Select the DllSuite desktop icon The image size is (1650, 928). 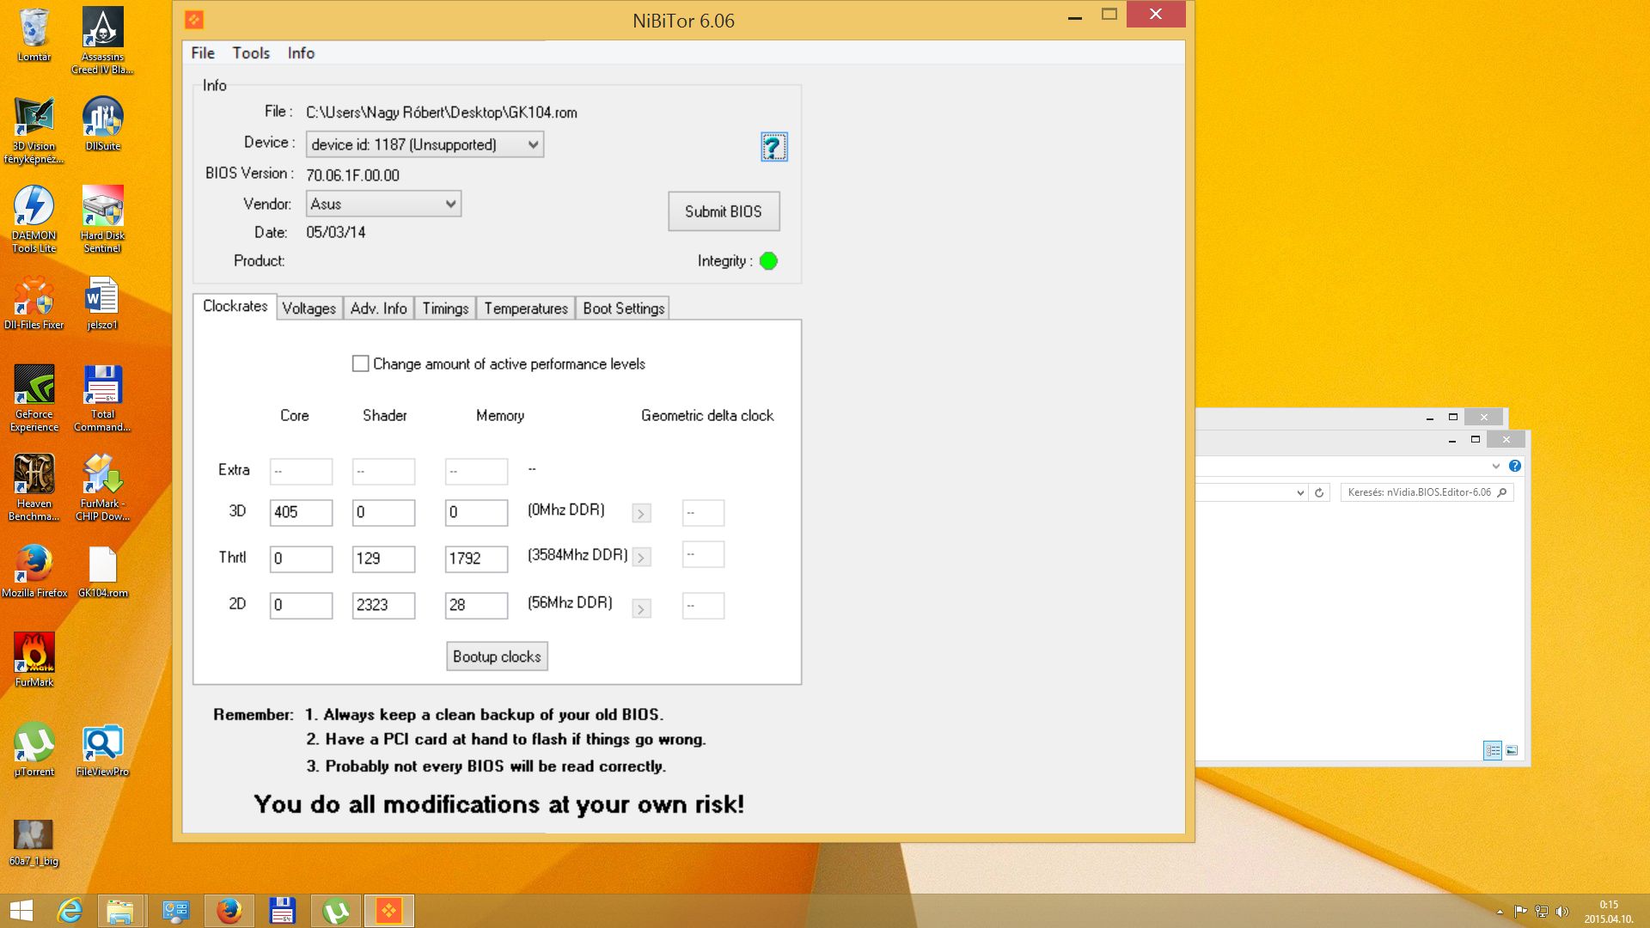pyautogui.click(x=102, y=124)
